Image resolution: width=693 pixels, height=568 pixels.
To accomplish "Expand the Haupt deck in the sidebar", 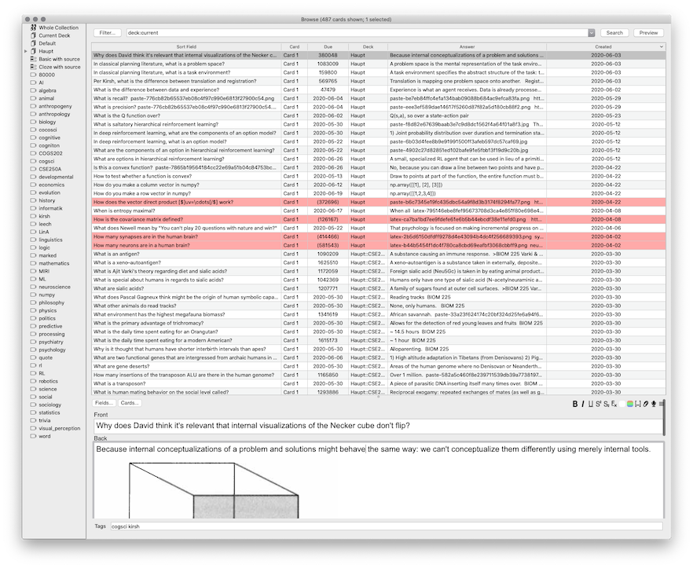I will 26,51.
